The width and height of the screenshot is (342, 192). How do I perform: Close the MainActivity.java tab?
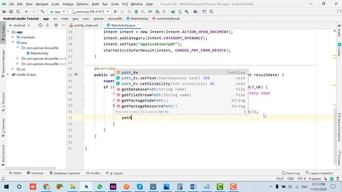click(138, 26)
